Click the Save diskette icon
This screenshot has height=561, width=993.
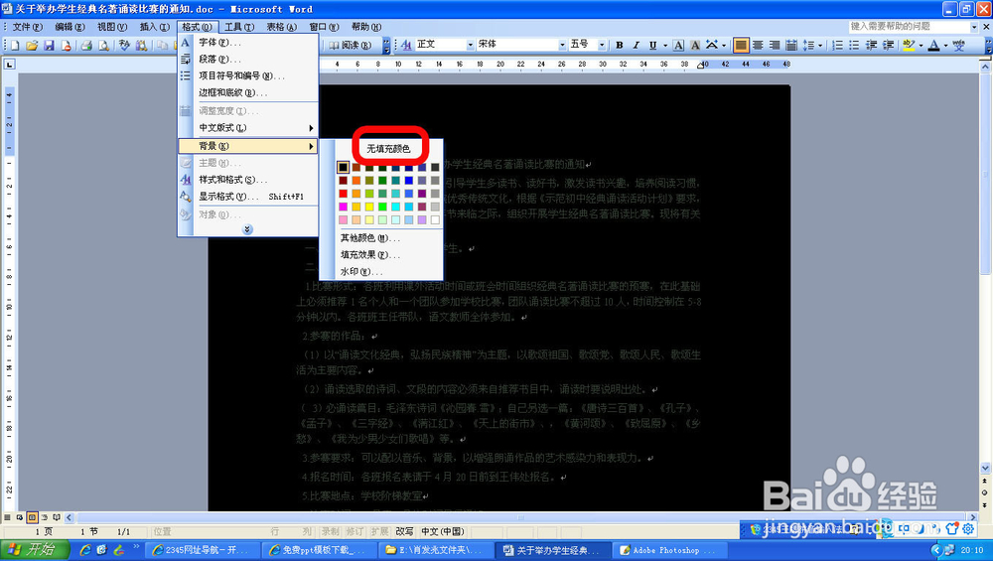pos(49,46)
